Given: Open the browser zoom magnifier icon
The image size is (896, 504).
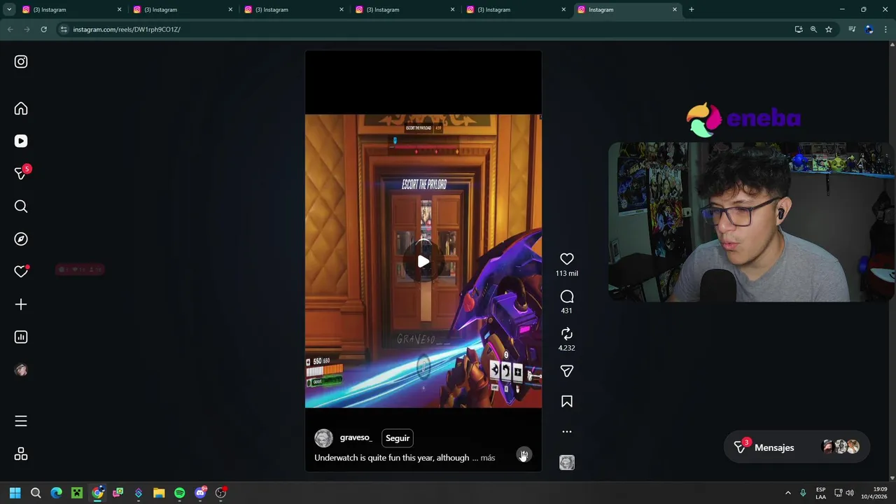Looking at the screenshot, I should [813, 29].
